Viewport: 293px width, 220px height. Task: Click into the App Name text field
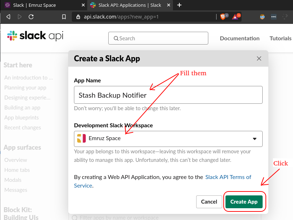168,95
